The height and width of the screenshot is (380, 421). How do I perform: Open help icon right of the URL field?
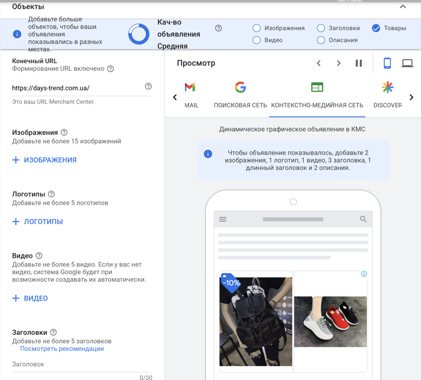(148, 86)
